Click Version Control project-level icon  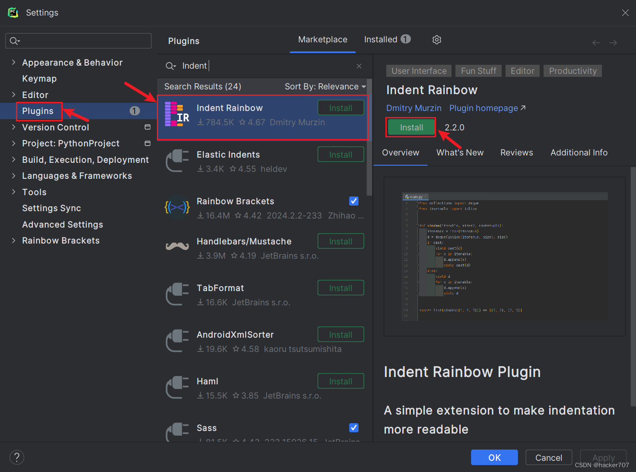tap(147, 127)
